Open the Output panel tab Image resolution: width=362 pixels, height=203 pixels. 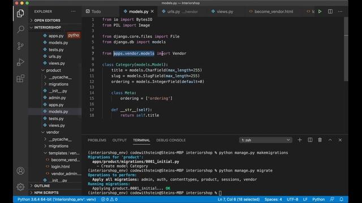pyautogui.click(x=119, y=140)
